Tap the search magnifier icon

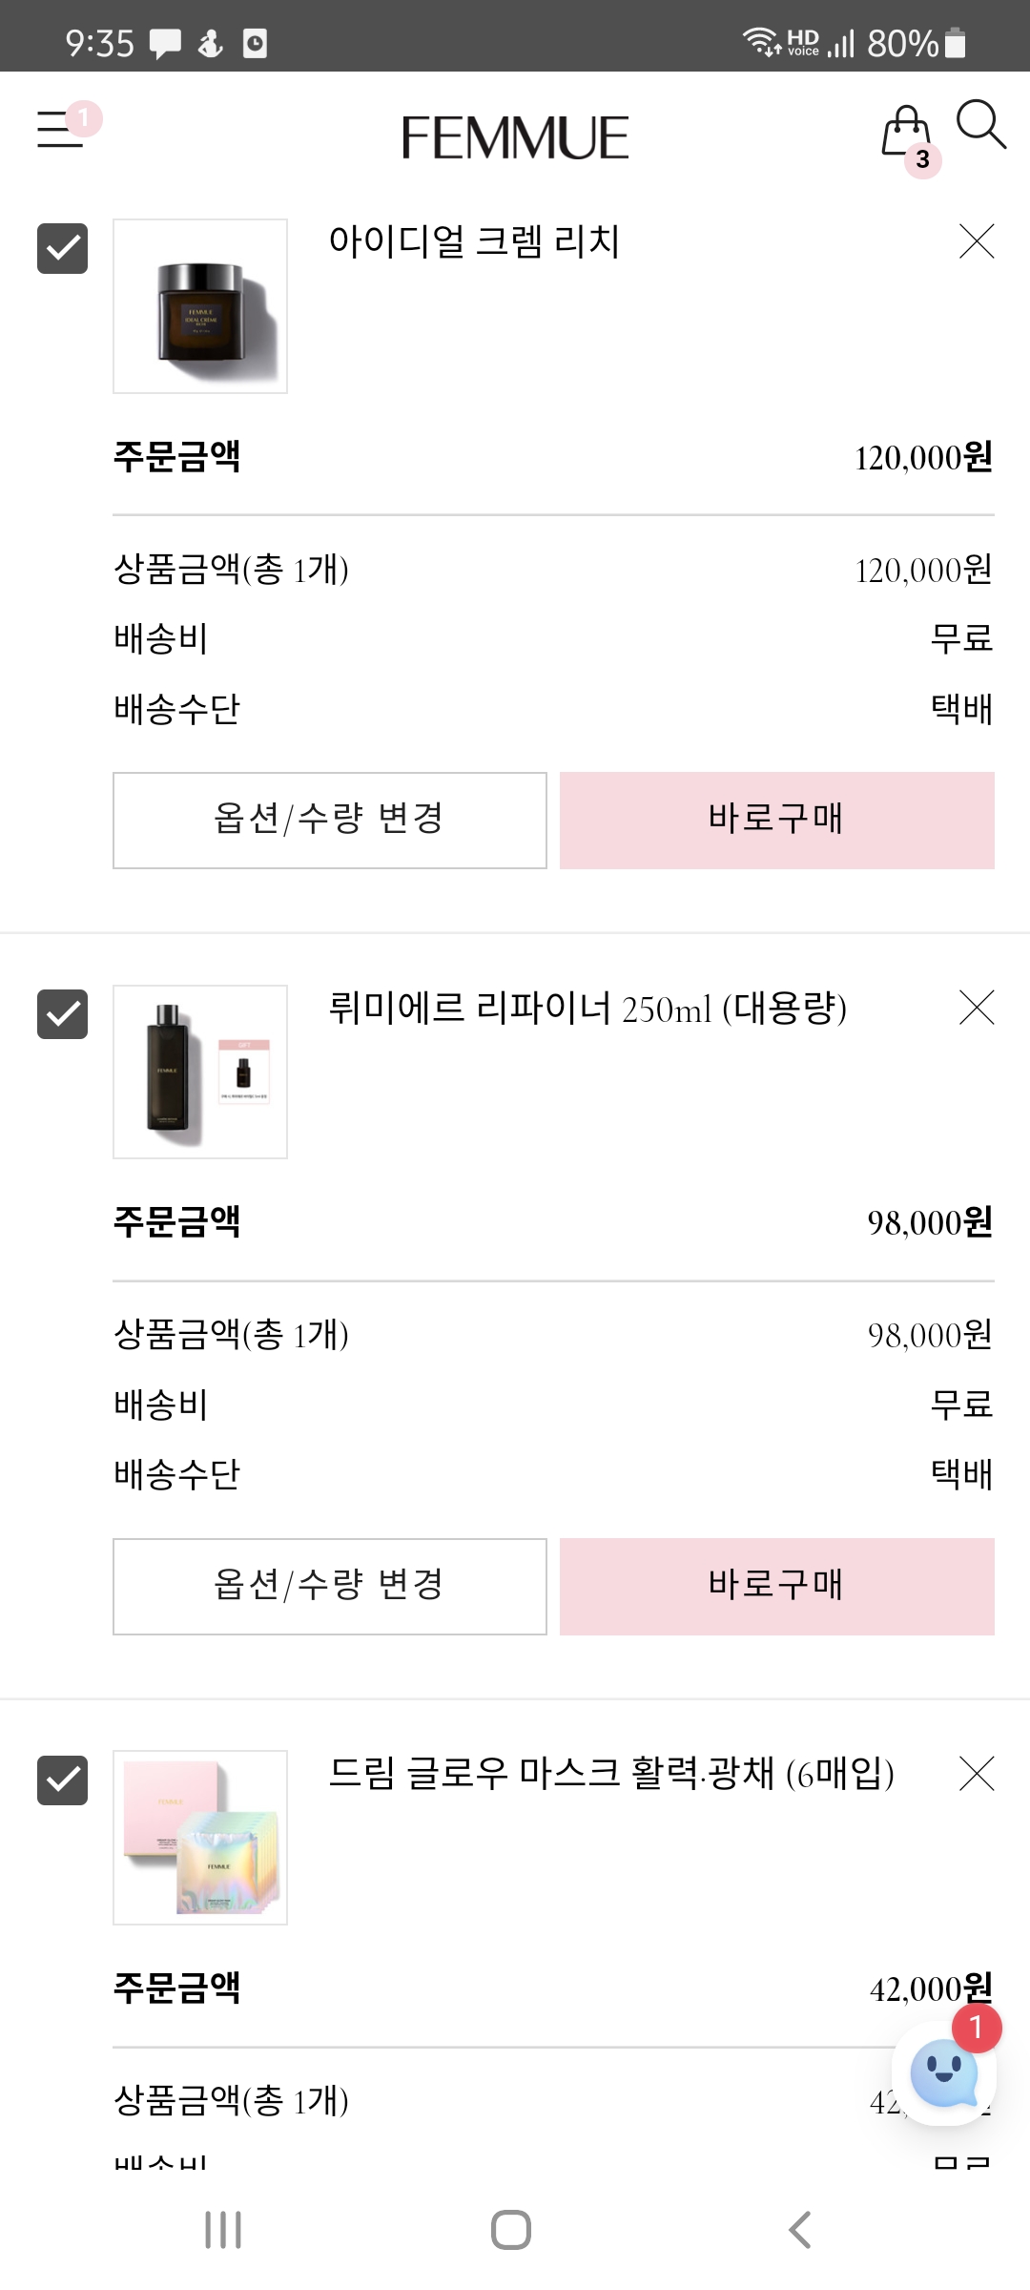coord(981,125)
